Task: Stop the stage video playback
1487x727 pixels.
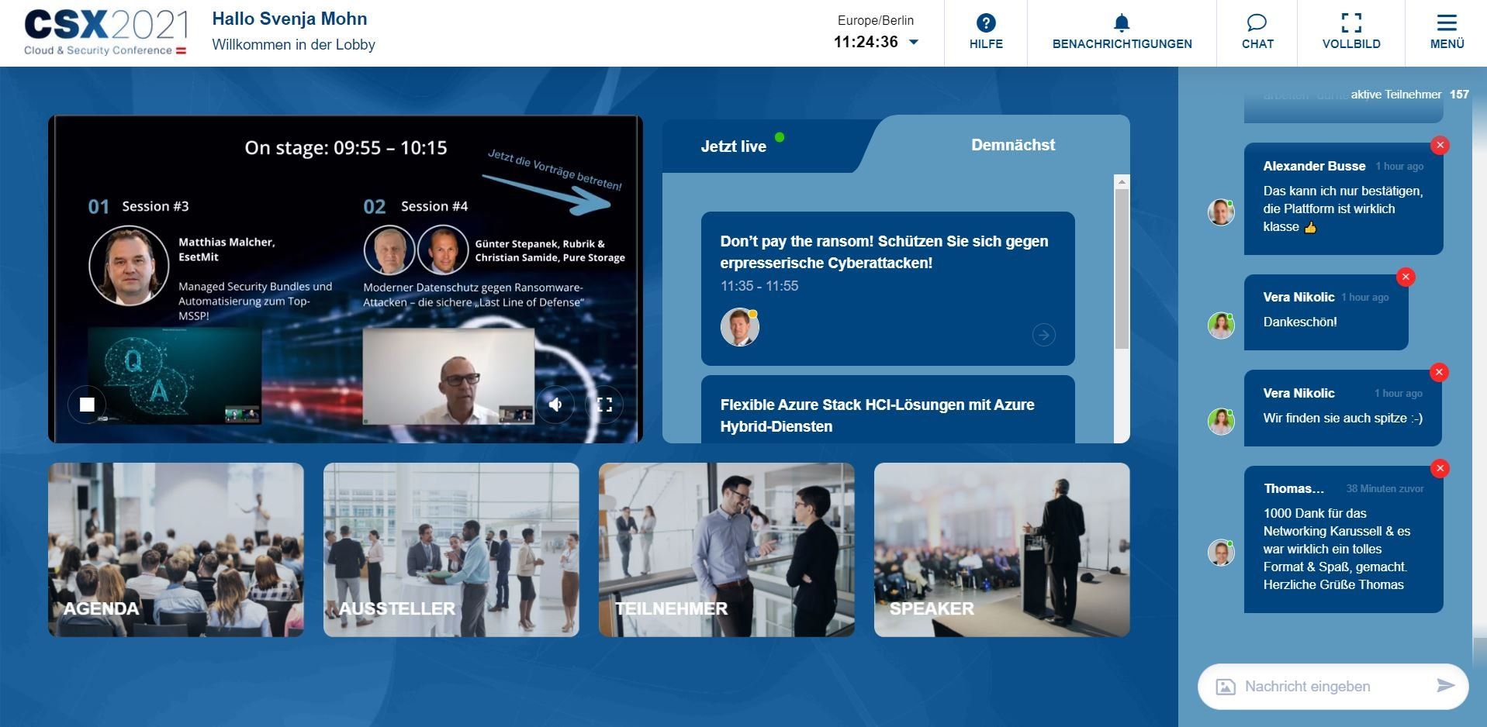Action: click(87, 404)
